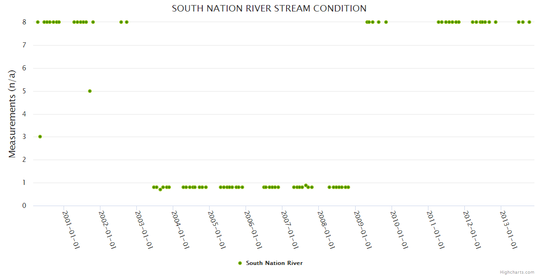539x276 pixels.
Task: Click the y-axis label 5
Action: coord(24,91)
